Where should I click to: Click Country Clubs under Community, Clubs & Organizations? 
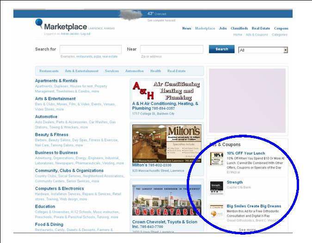[x=45, y=176]
